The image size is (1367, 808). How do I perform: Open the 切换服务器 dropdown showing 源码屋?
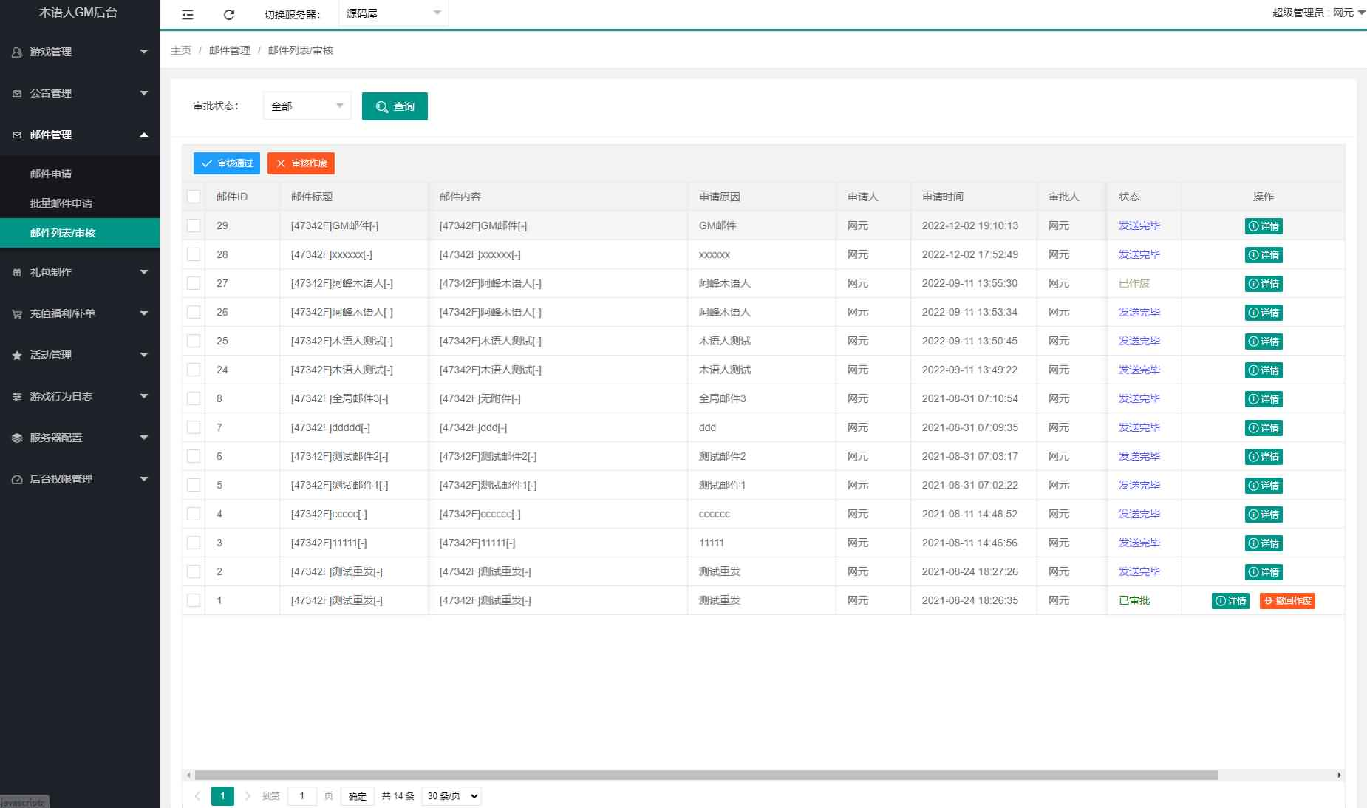tap(393, 13)
